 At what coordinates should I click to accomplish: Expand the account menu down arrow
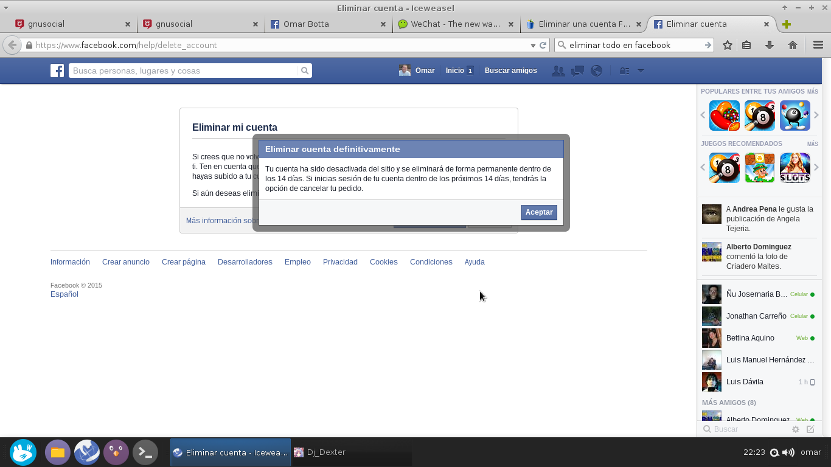[640, 71]
